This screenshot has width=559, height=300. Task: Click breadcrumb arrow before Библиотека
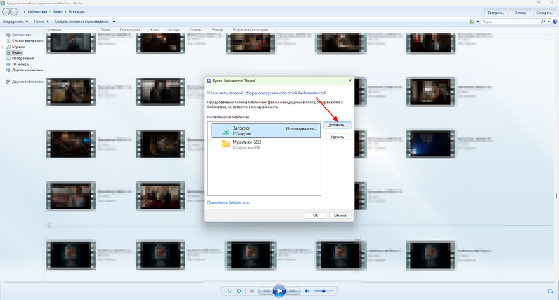(x=25, y=12)
